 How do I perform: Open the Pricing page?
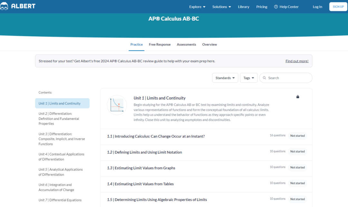(x=262, y=7)
